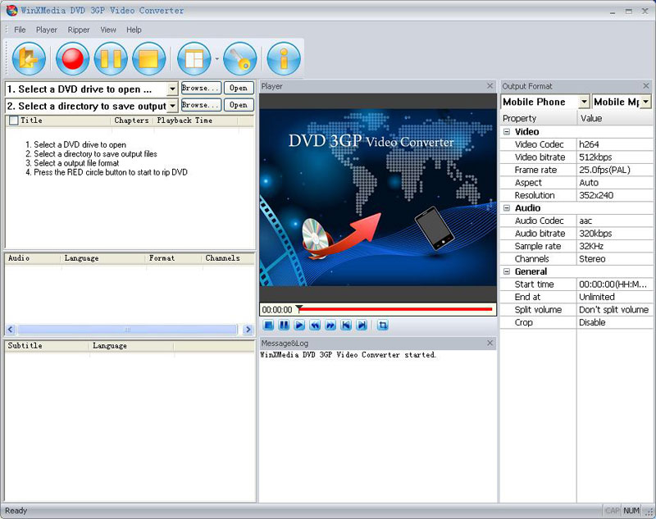Expand the output directory dropdown
The image size is (656, 519).
(172, 106)
